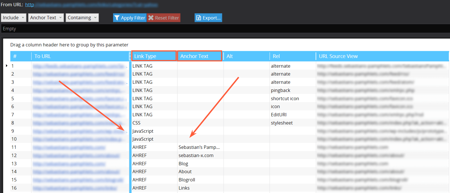Sort by the To URL column header
The height and width of the screenshot is (193, 450).
(x=80, y=56)
